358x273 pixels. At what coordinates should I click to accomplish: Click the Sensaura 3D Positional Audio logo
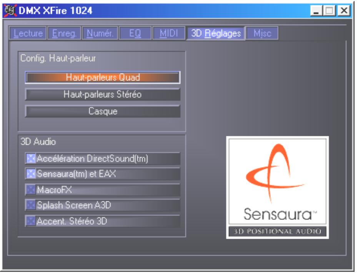[277, 188]
